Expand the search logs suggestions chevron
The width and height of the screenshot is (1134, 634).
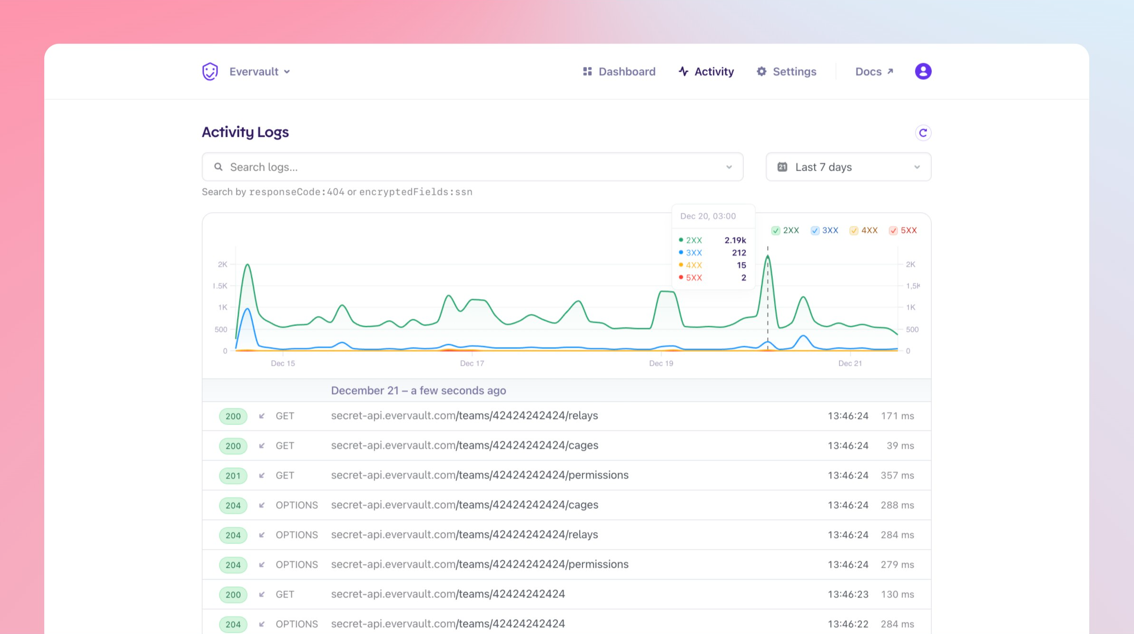coord(729,167)
